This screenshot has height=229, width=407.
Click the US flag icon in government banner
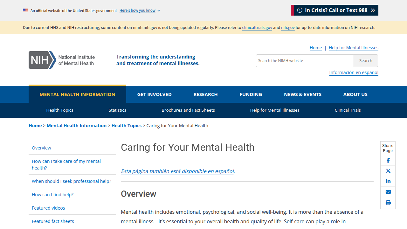(25, 10)
